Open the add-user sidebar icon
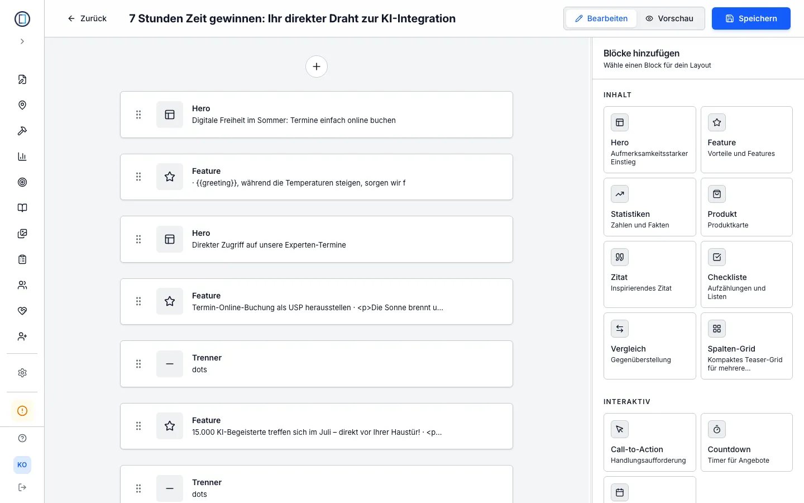804x503 pixels. pyautogui.click(x=22, y=336)
